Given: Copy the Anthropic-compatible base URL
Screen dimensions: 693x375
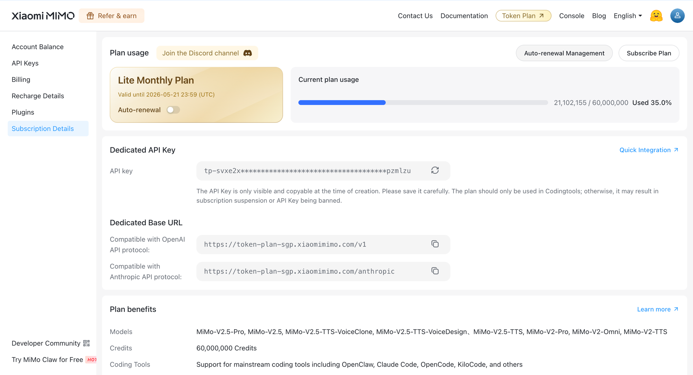Looking at the screenshot, I should click(x=435, y=271).
